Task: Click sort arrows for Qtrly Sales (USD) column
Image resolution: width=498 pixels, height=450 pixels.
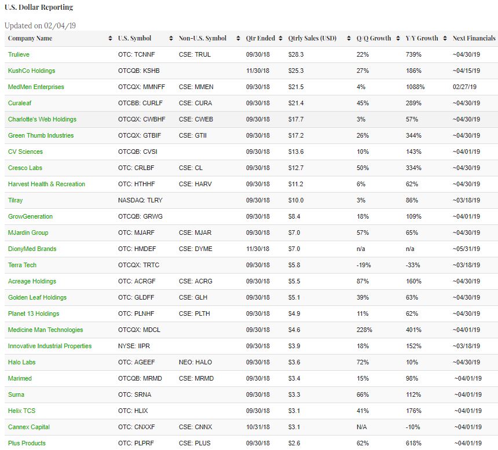Action: coord(349,39)
